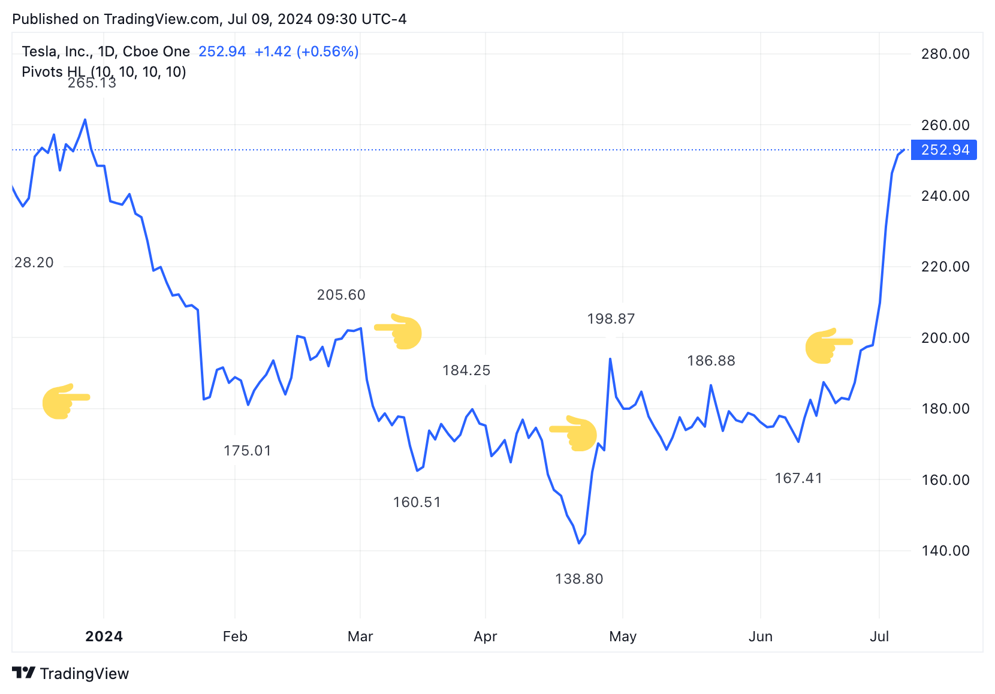Click the 175.01 pivot low label
This screenshot has height=694, width=995.
tap(248, 451)
